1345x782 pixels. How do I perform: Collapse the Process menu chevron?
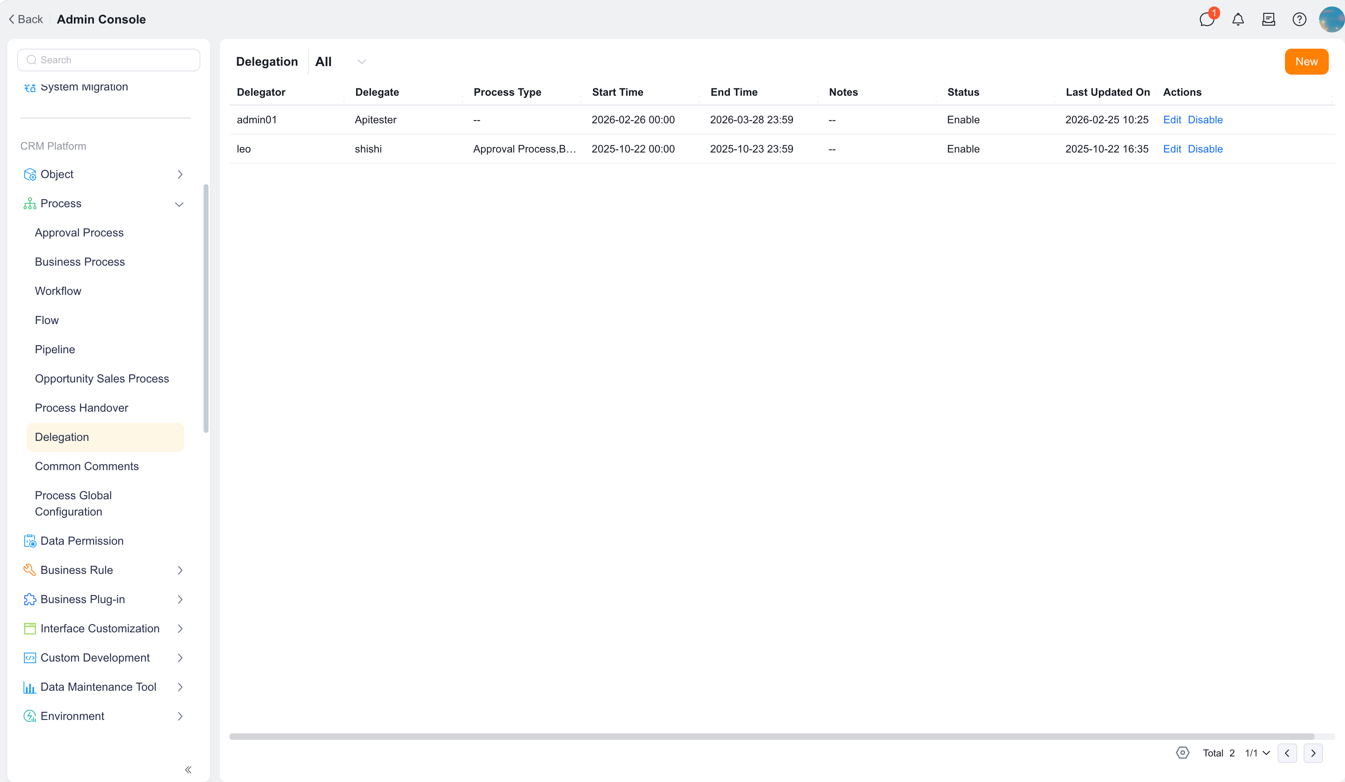pyautogui.click(x=179, y=204)
